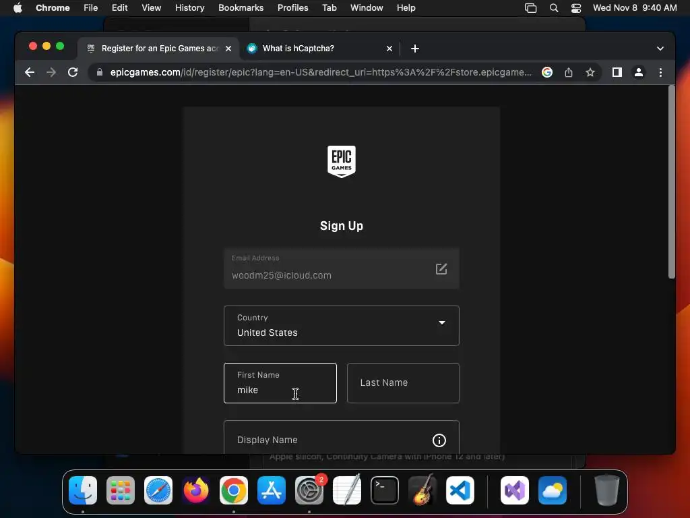Click the date and time in menu bar
This screenshot has height=518, width=690.
click(x=635, y=7)
